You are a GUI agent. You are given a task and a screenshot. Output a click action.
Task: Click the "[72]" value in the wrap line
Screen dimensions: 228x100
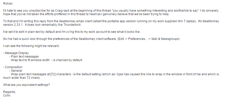pos(53,74)
